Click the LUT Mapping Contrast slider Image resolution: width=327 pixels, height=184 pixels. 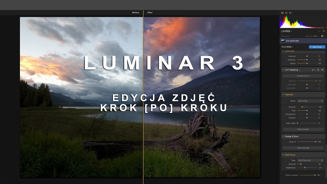(x=307, y=85)
